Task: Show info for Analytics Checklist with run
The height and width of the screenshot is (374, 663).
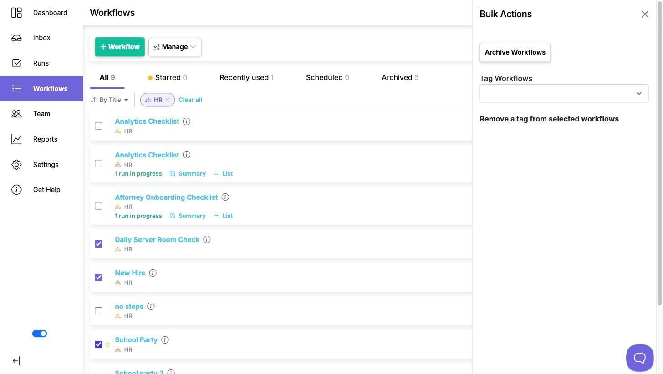Action: point(187,155)
